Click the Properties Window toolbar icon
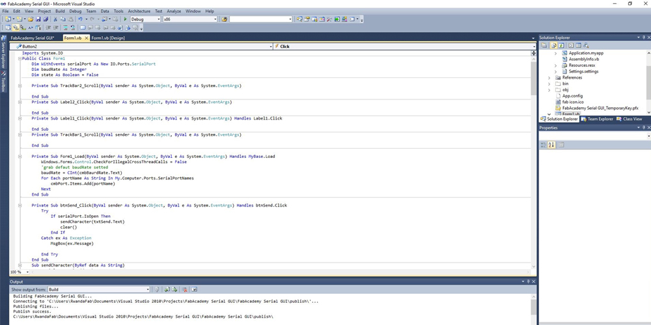 click(x=307, y=19)
